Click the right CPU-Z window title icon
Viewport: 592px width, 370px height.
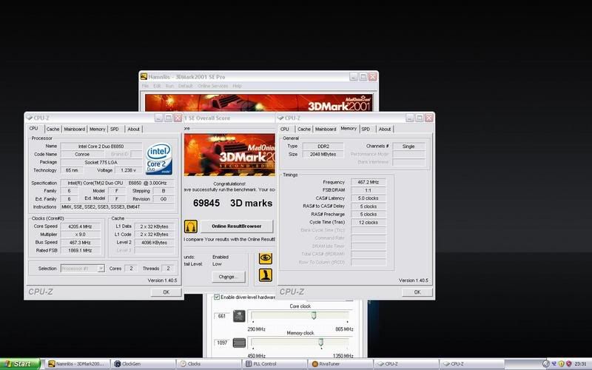pyautogui.click(x=280, y=118)
